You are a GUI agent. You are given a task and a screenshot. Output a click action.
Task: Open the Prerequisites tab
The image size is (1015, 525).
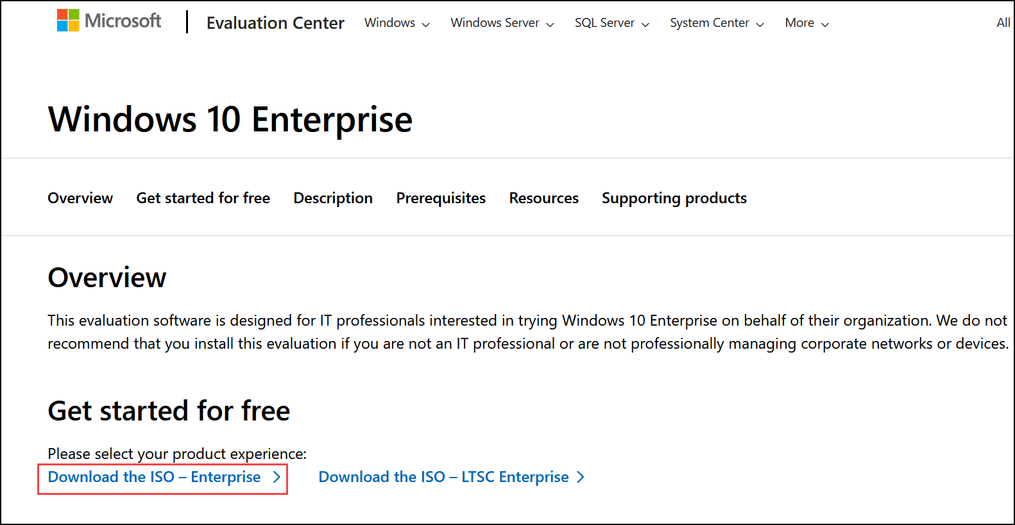click(441, 198)
